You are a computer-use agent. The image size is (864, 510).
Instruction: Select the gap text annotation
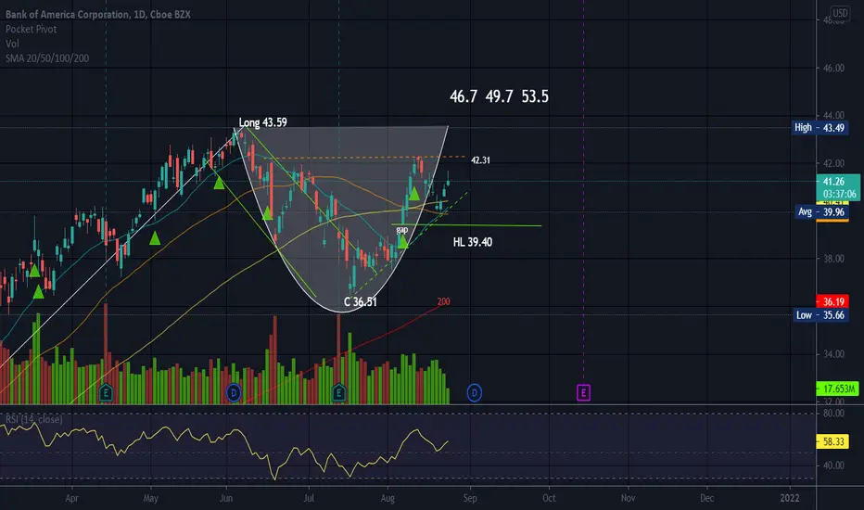click(401, 229)
